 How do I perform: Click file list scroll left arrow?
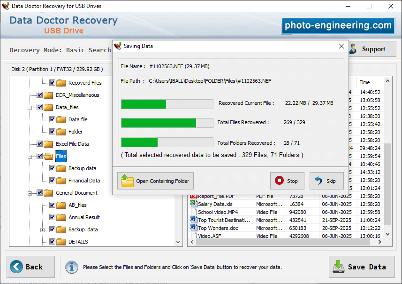(x=192, y=242)
